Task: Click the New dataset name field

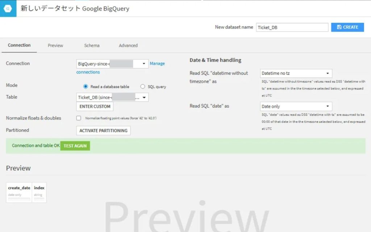Action: click(x=292, y=27)
